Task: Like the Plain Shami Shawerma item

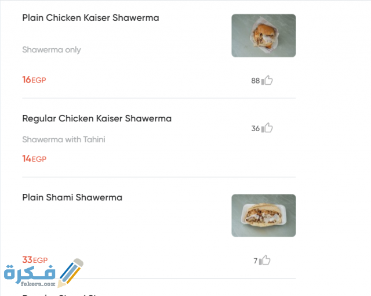Action: 265,261
